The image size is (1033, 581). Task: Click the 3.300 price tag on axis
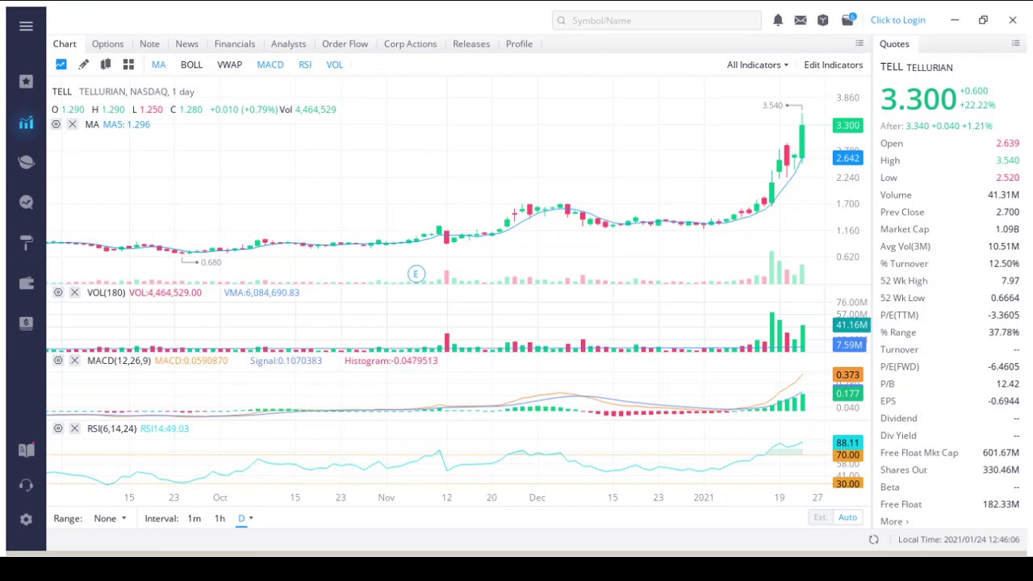coord(847,125)
